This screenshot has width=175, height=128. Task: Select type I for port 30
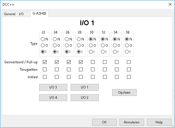91,52
